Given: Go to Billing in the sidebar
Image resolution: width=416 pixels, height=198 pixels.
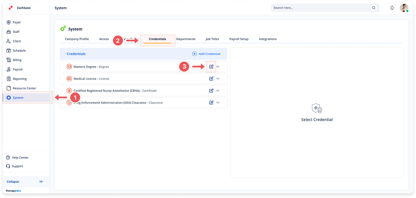Looking at the screenshot, I should click(x=17, y=60).
